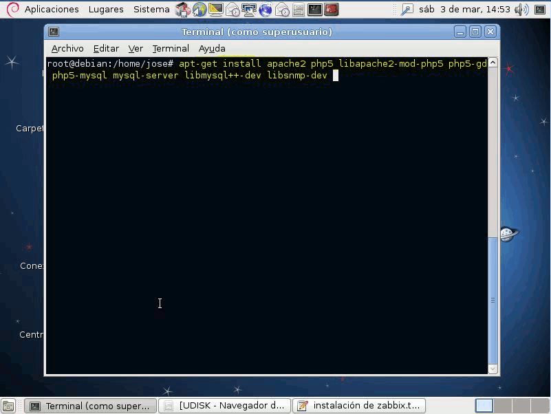Click the terminal vertical scrollbar handle
The image size is (551, 414).
[493, 300]
